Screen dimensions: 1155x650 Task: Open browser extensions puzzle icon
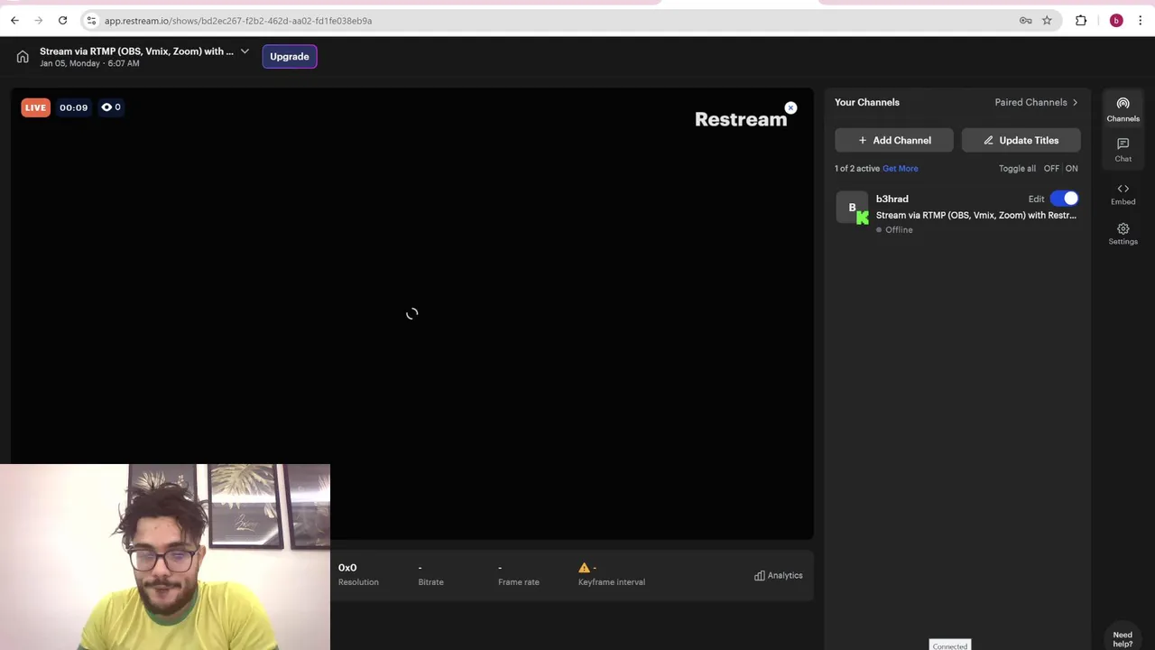click(x=1081, y=21)
